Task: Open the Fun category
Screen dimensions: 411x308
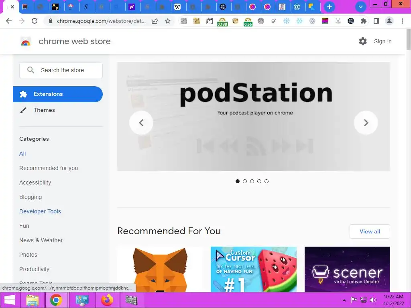Action: [x=24, y=226]
